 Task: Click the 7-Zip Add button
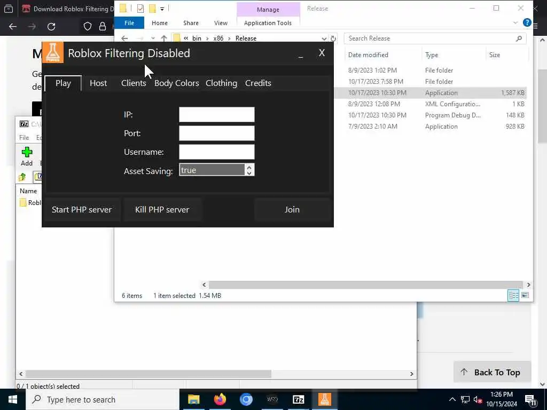click(27, 156)
